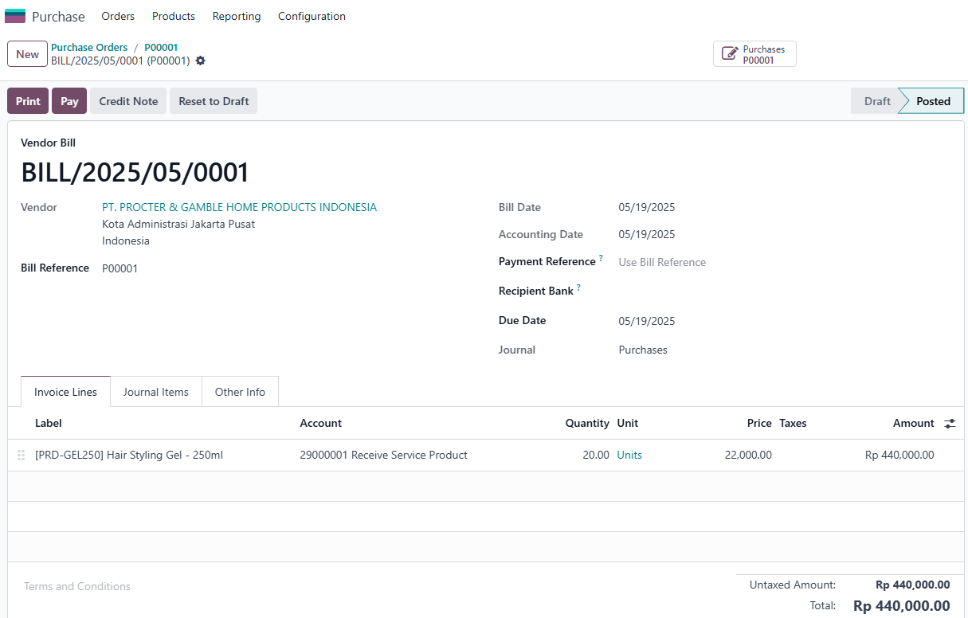Click the Terms and Conditions field
The width and height of the screenshot is (968, 618).
click(x=77, y=586)
